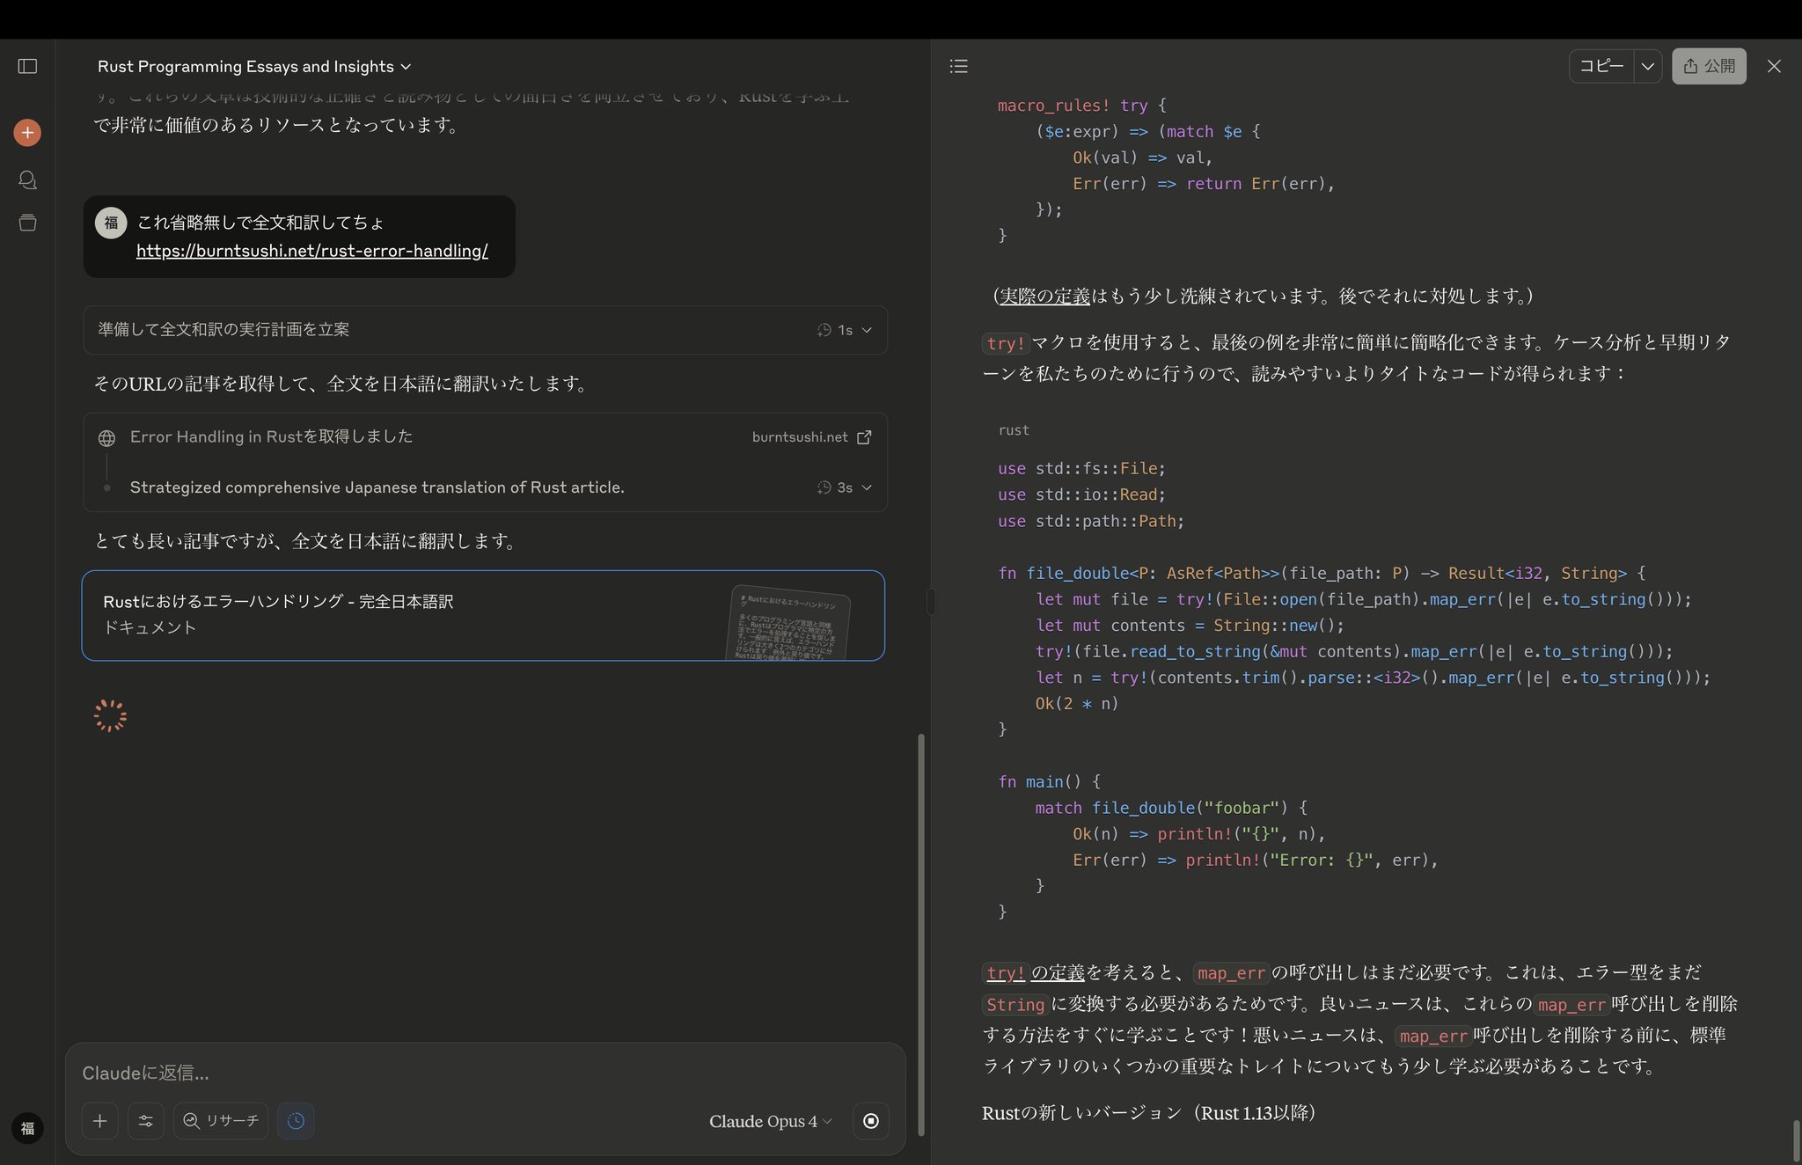The height and width of the screenshot is (1165, 1802).
Task: Open the projects icon in sidebar
Action: 27,223
